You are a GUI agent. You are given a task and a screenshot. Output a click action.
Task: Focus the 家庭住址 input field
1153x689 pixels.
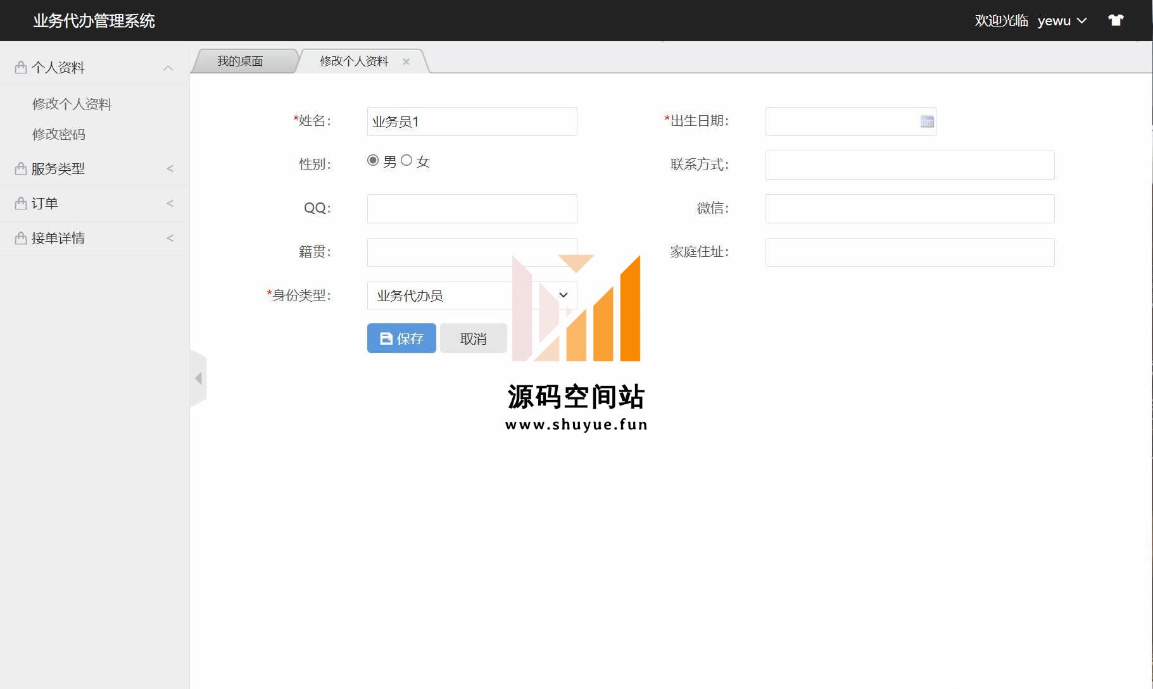[910, 252]
